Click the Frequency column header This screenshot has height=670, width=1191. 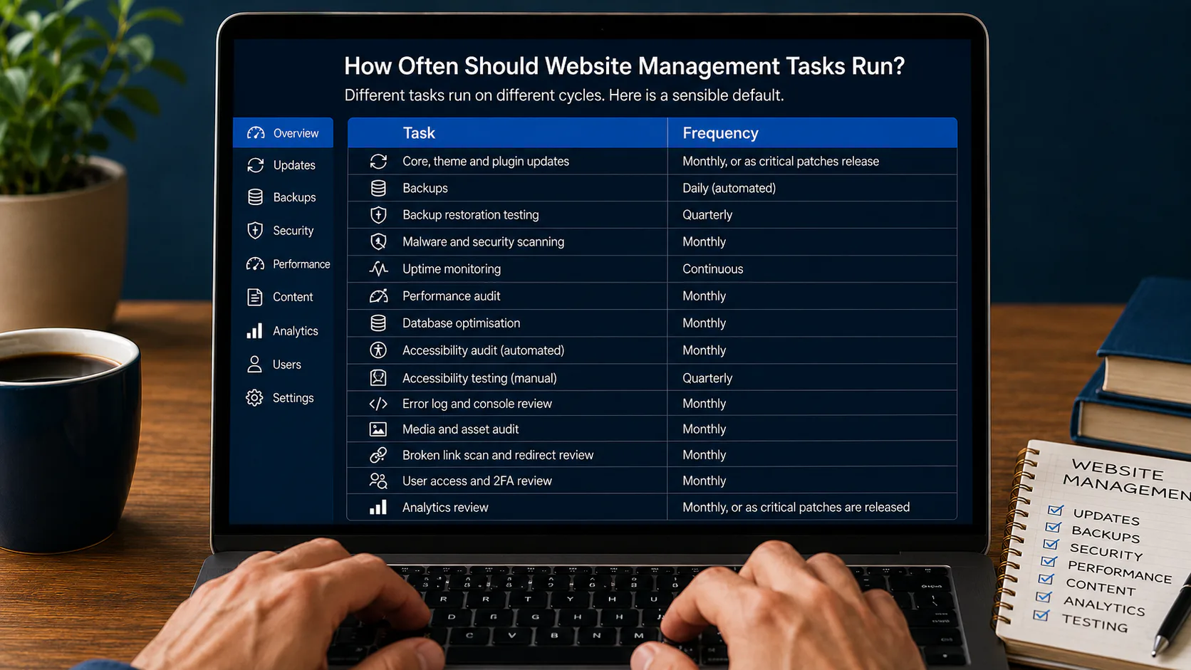720,133
